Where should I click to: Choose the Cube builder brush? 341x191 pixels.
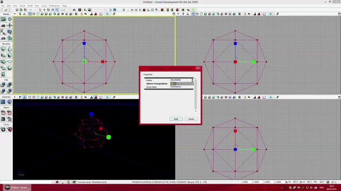3,49
